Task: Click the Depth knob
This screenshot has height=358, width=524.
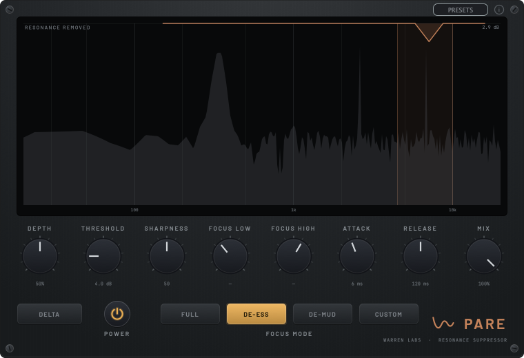Action: [x=40, y=256]
